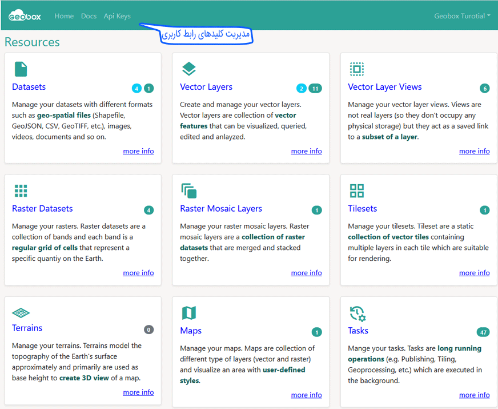Screen dimensions: 498x409
Task: Follow the Vector Layers "more info" link
Action: coord(306,151)
